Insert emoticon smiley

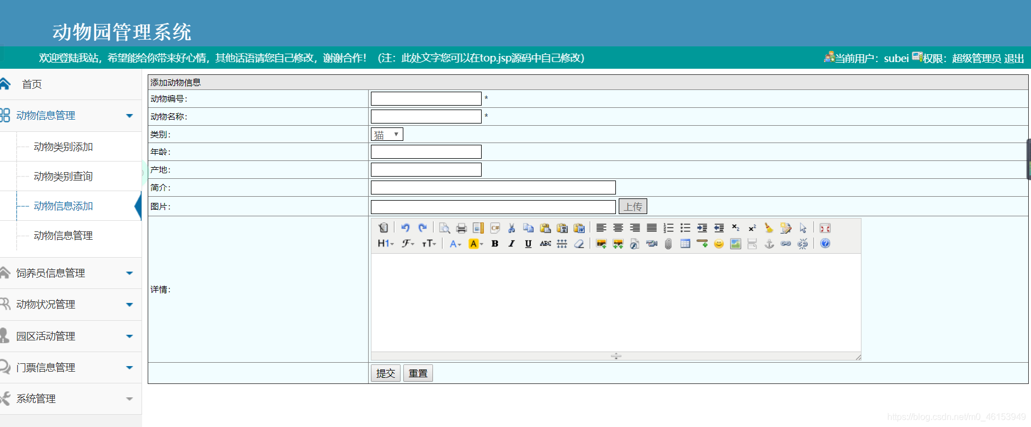(719, 244)
